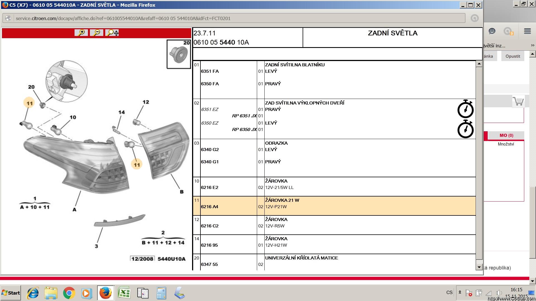The height and width of the screenshot is (301, 536).
Task: Switch to the Firefox taskbar button
Action: [x=106, y=293]
